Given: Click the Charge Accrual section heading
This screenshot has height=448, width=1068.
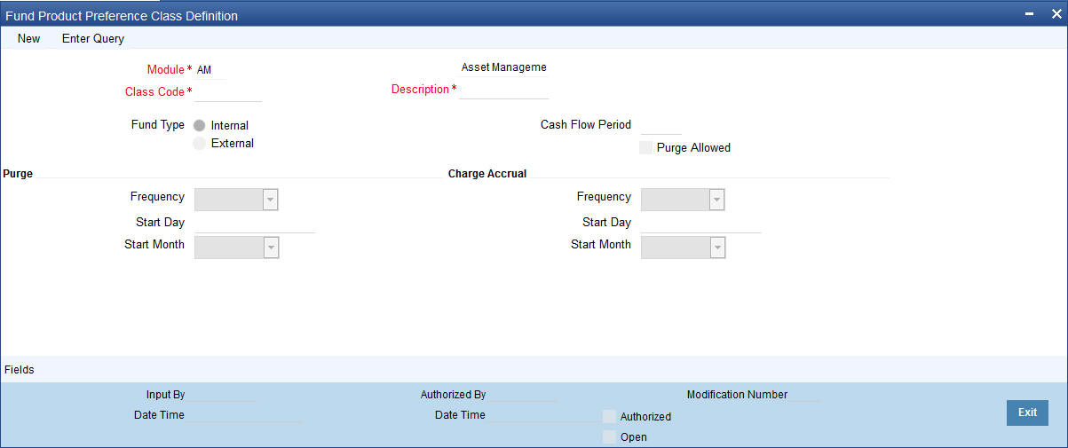Looking at the screenshot, I should (487, 174).
